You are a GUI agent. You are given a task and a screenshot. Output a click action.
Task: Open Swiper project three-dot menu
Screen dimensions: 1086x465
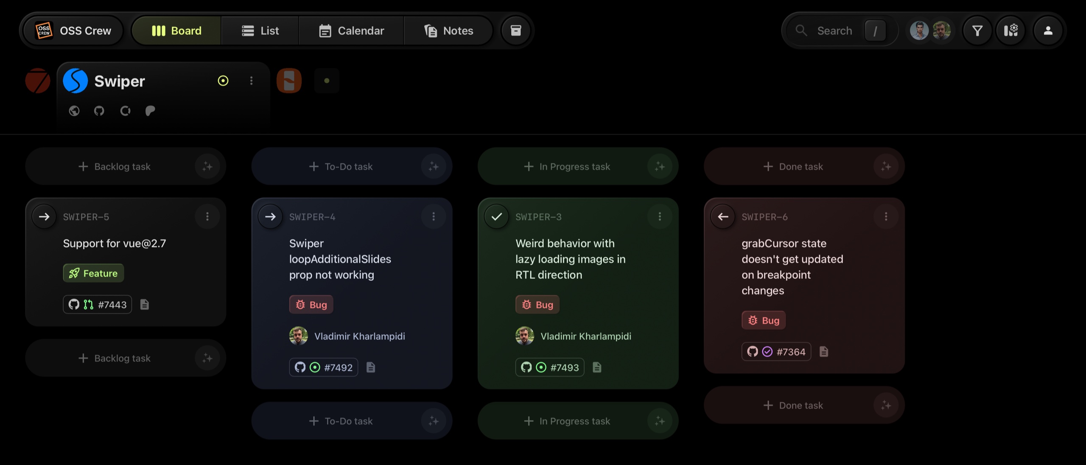tap(251, 81)
